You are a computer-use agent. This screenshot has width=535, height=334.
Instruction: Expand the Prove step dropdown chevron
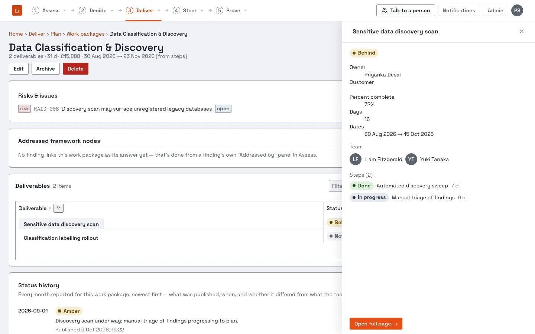246,10
